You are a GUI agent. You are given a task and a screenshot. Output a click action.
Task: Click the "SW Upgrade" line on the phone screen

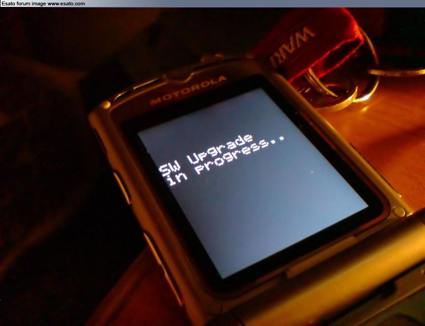[x=206, y=154]
